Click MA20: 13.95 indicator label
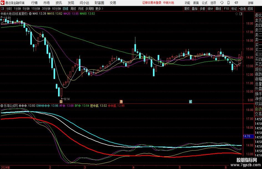This screenshot has width=262, height=169. (x=71, y=14)
